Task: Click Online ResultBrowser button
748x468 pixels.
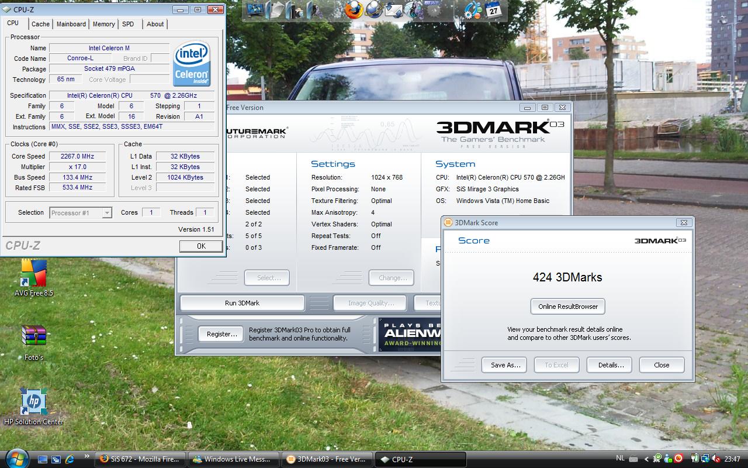Action: click(x=568, y=307)
